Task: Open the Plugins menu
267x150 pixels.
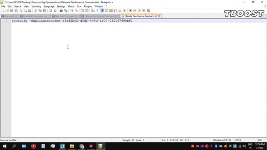Action: pyautogui.click(x=88, y=6)
